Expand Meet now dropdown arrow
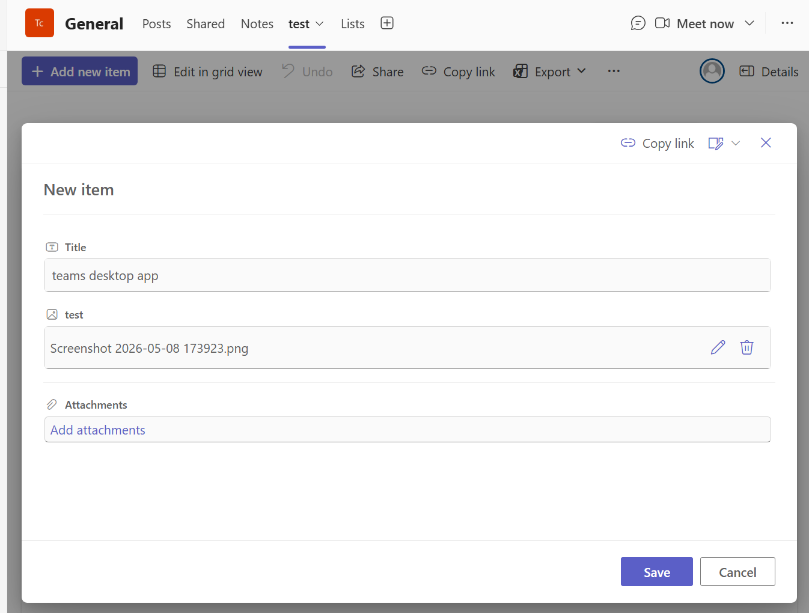Viewport: 809px width, 613px height. click(x=749, y=23)
